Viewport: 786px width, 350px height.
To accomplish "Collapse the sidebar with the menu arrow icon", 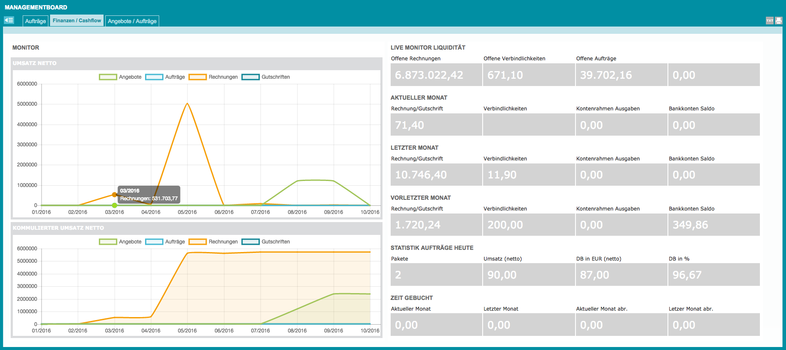I will click(x=9, y=20).
